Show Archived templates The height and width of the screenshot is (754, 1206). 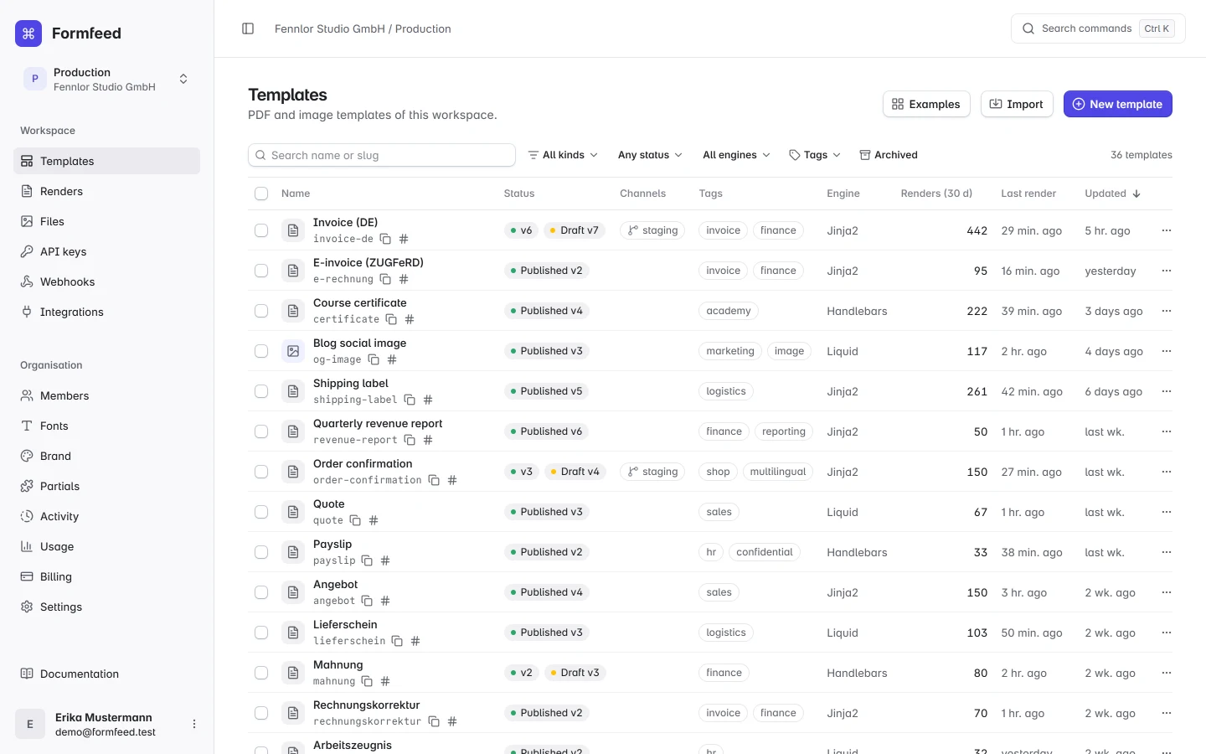point(889,155)
